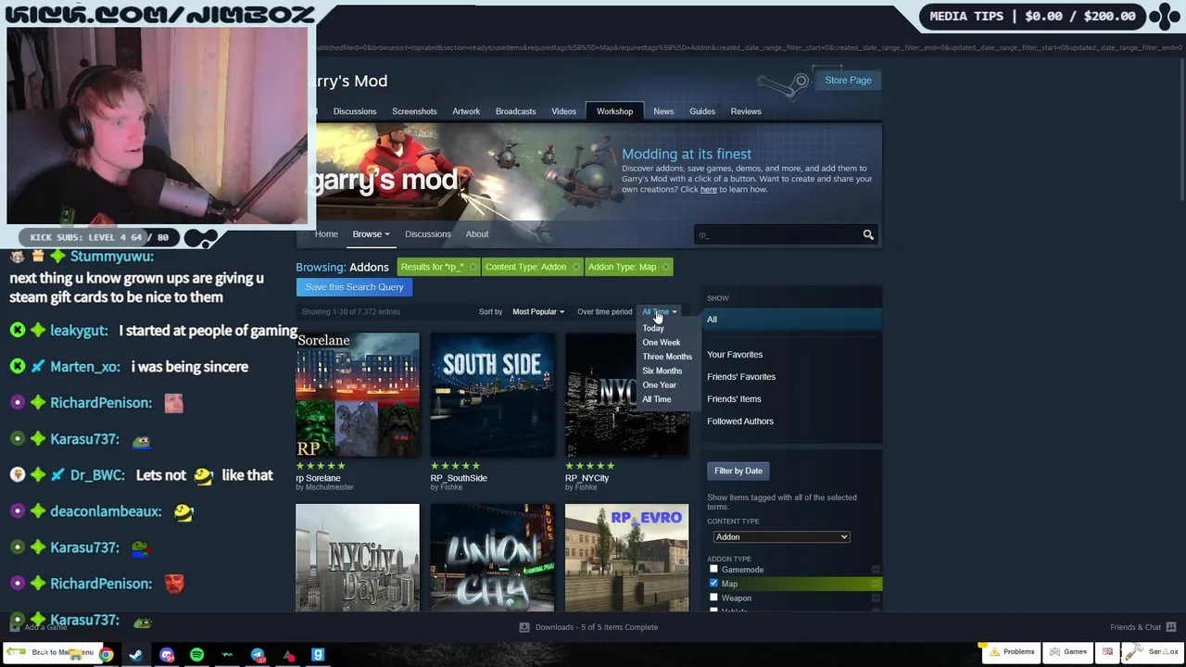Open Spotify from the taskbar
This screenshot has width=1186, height=667.
pos(196,655)
